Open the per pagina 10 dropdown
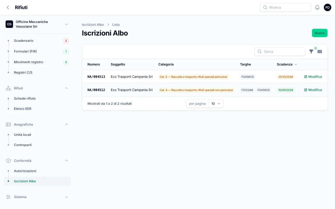 click(x=216, y=104)
